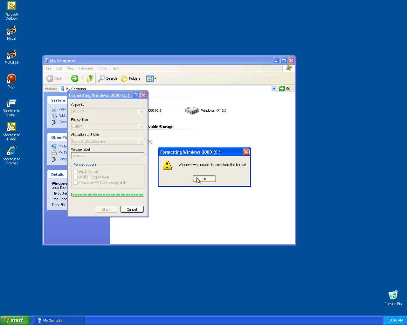
Task: Click the format progress bar
Action: 108,195
